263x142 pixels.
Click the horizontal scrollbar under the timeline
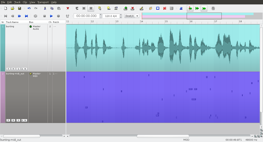163,136
